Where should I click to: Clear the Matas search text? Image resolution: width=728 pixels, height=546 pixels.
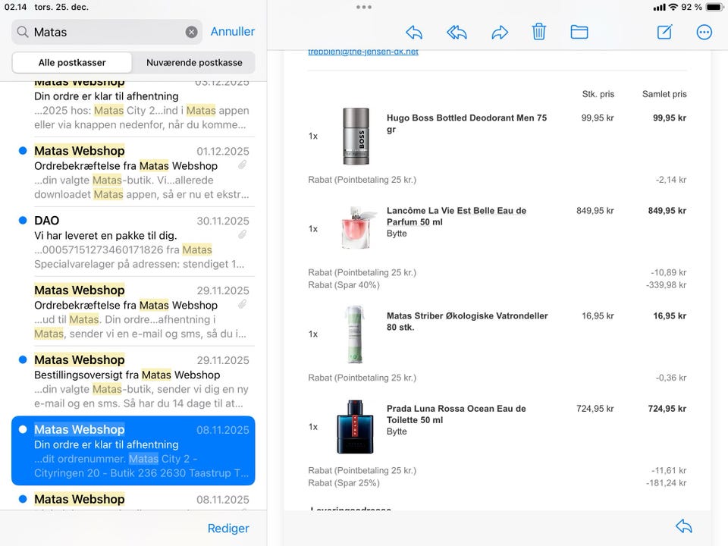(x=191, y=32)
